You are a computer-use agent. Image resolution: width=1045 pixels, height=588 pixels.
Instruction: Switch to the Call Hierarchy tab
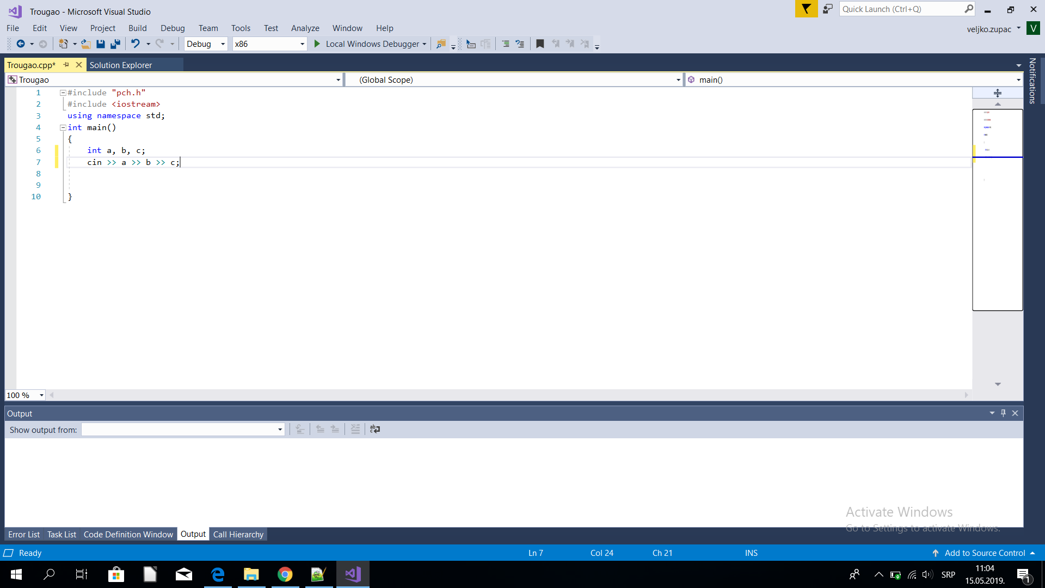click(x=238, y=535)
